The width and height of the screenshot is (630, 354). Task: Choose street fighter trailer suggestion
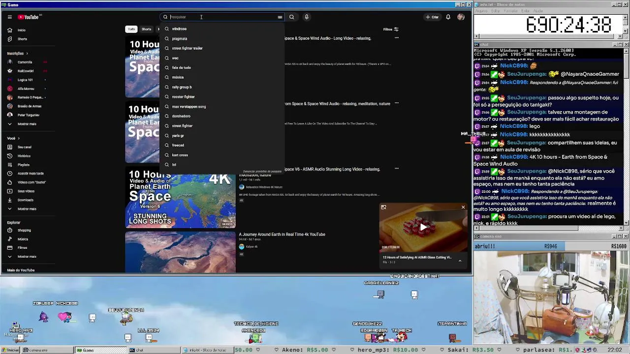click(222, 48)
